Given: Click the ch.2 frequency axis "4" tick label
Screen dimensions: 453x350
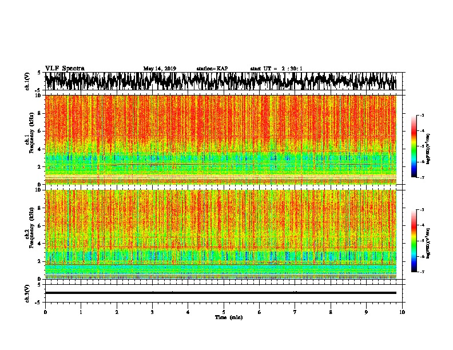Looking at the screenshot, I should pyautogui.click(x=39, y=244).
